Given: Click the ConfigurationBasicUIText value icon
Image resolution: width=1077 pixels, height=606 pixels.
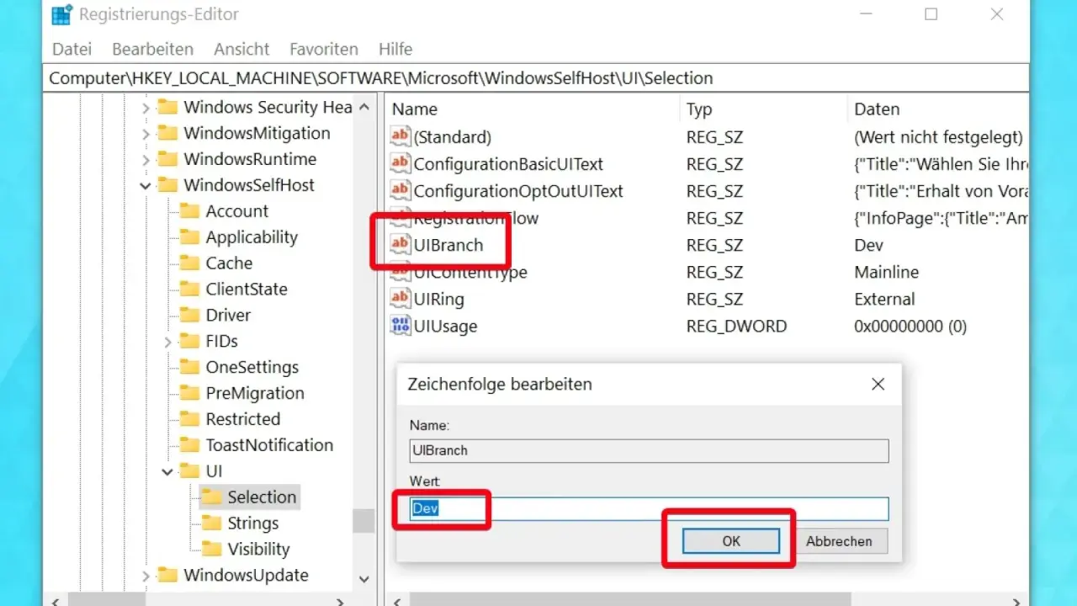Looking at the screenshot, I should coord(401,164).
